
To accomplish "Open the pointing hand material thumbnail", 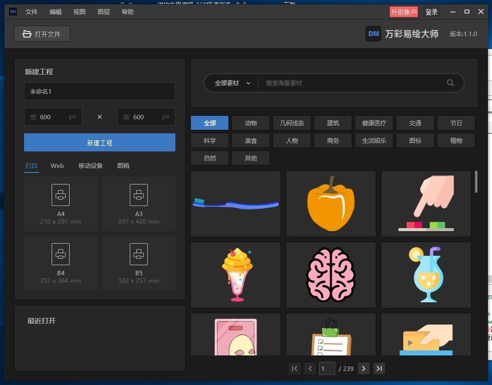I will (426, 204).
